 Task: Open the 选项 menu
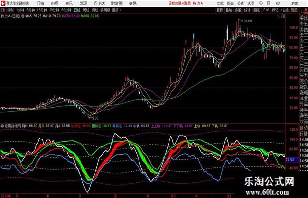coord(250,3)
